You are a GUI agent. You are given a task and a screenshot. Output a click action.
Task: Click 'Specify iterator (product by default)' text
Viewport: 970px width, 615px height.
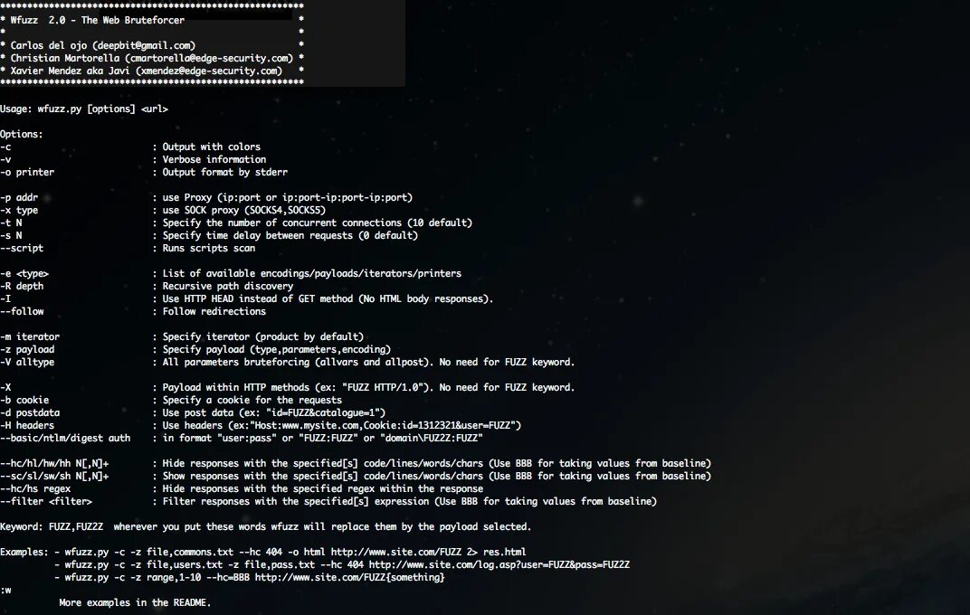[x=263, y=336]
